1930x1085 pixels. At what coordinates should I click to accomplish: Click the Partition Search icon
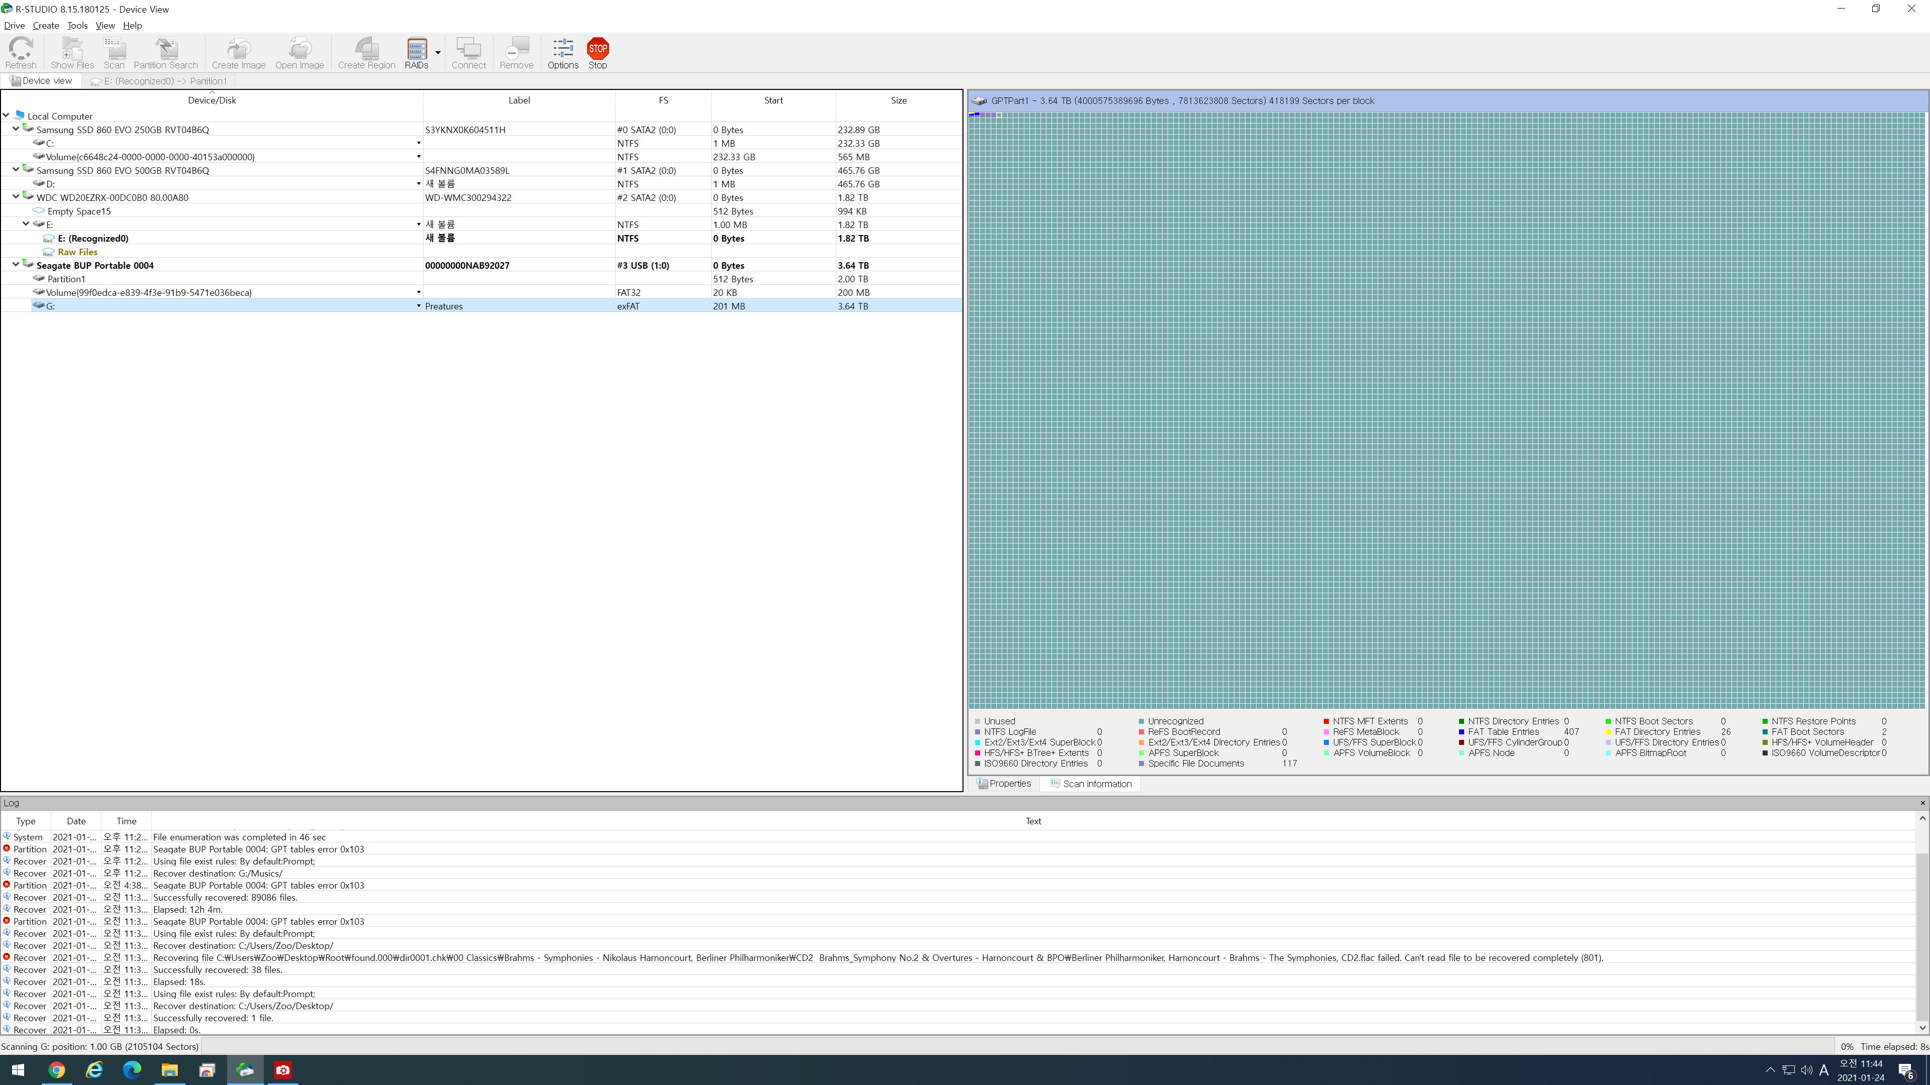point(165,53)
